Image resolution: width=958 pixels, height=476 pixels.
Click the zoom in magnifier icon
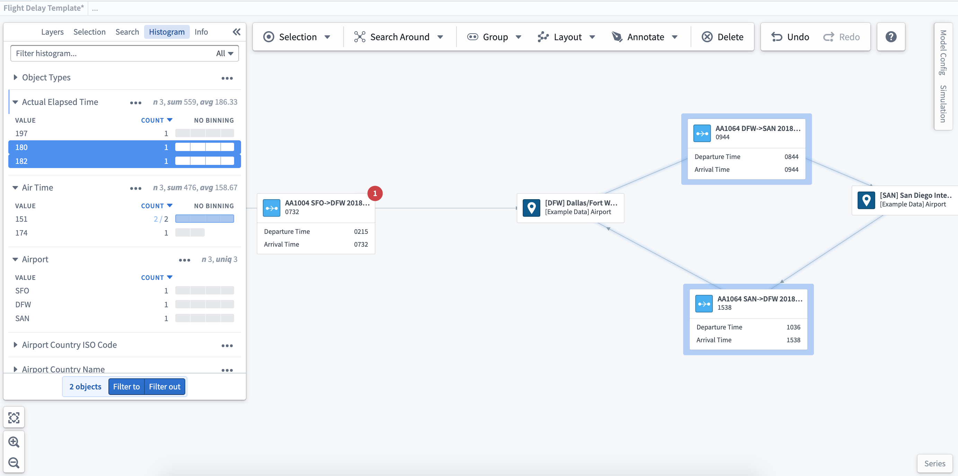point(14,442)
